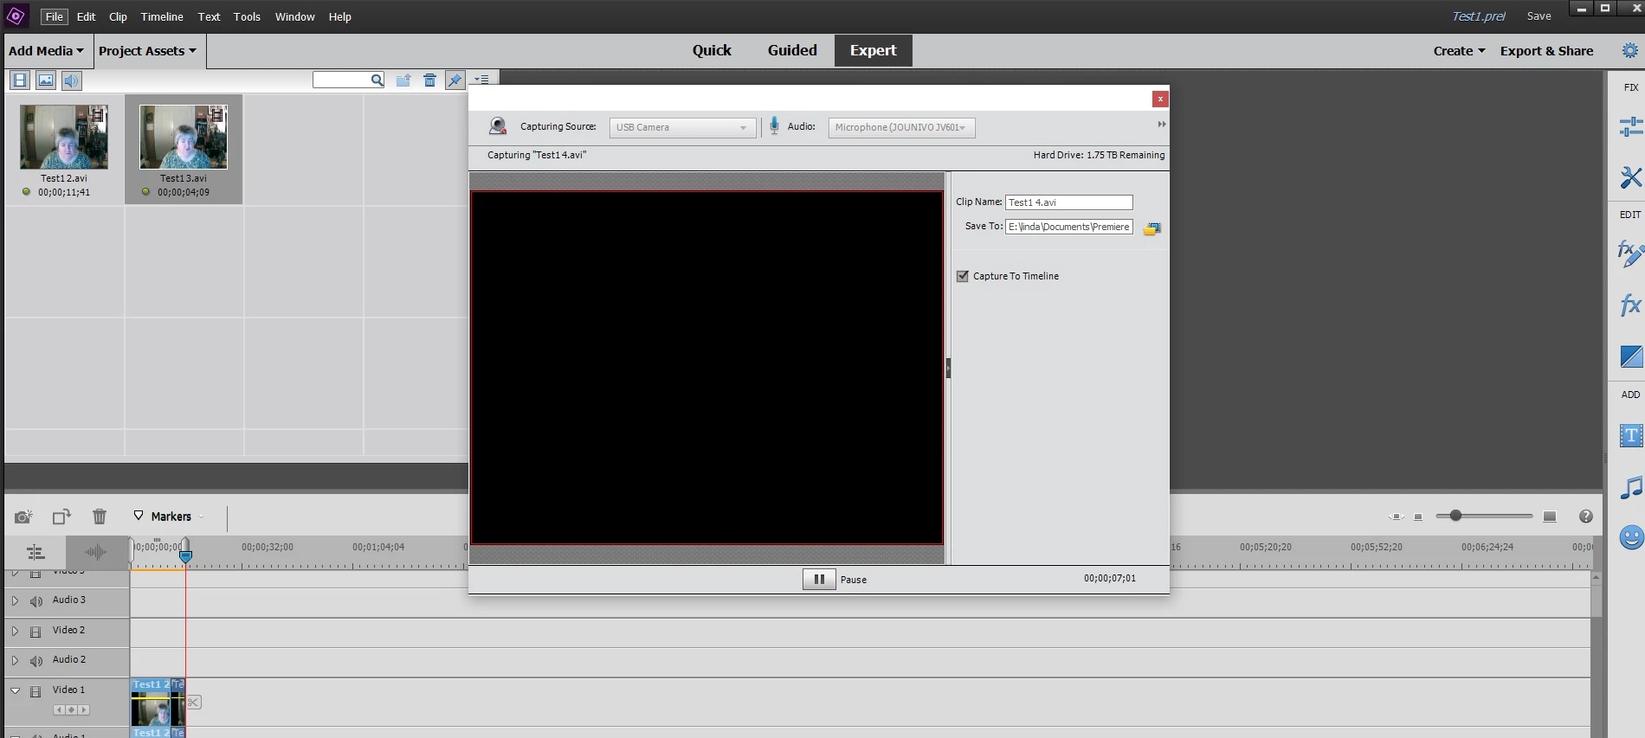
Task: Toggle Video 2 track film icon
Action: pyautogui.click(x=35, y=632)
